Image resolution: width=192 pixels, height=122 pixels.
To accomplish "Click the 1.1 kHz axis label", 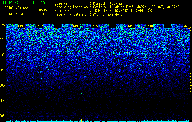I will point(2,40).
